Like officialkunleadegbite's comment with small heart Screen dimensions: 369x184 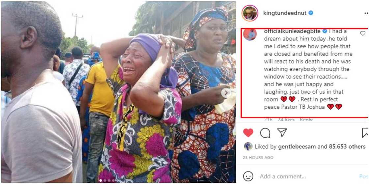click(363, 33)
